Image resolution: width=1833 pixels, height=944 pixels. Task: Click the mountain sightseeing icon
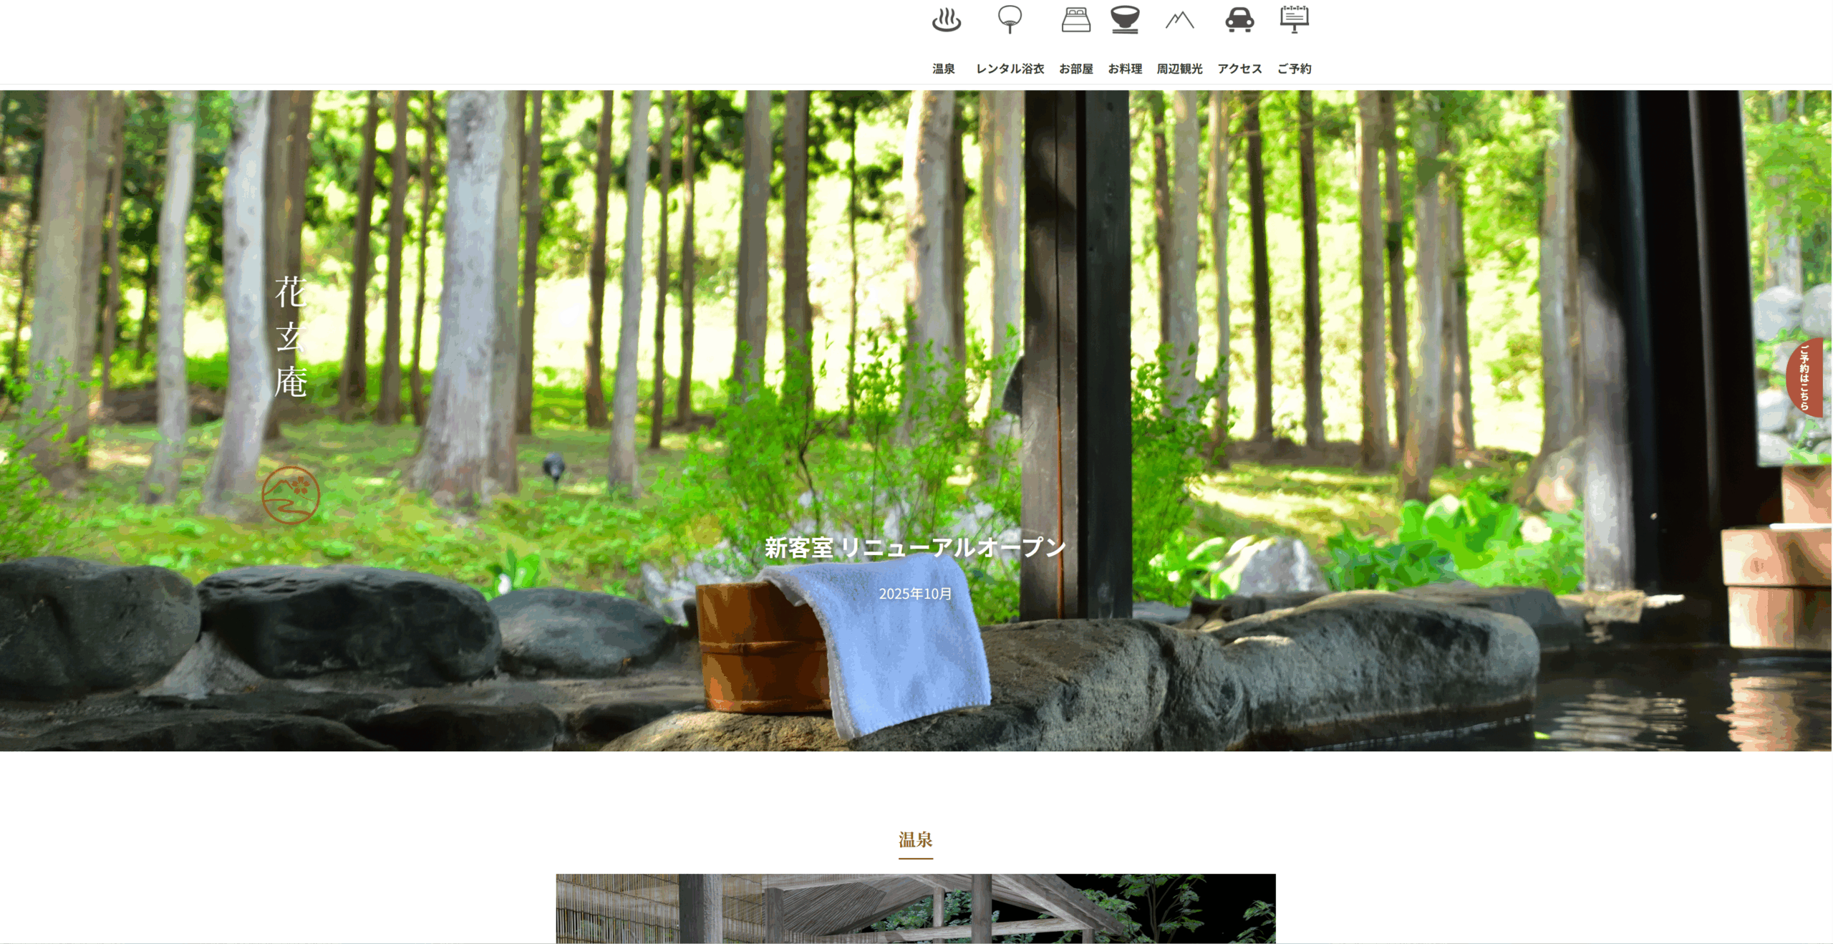tap(1179, 20)
